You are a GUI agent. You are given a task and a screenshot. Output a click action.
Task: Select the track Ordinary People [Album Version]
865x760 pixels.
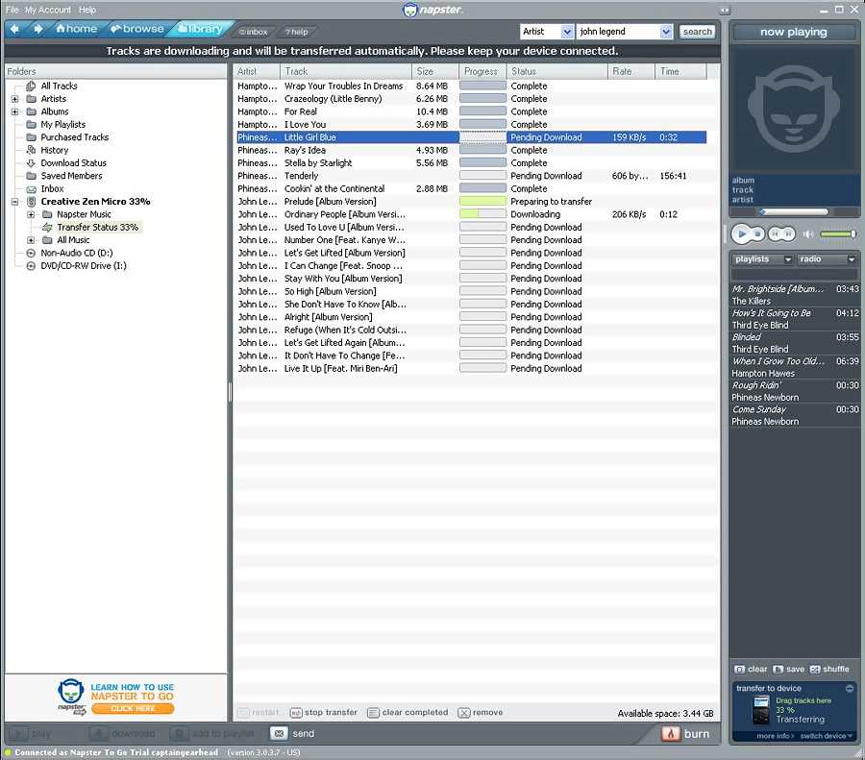[345, 214]
